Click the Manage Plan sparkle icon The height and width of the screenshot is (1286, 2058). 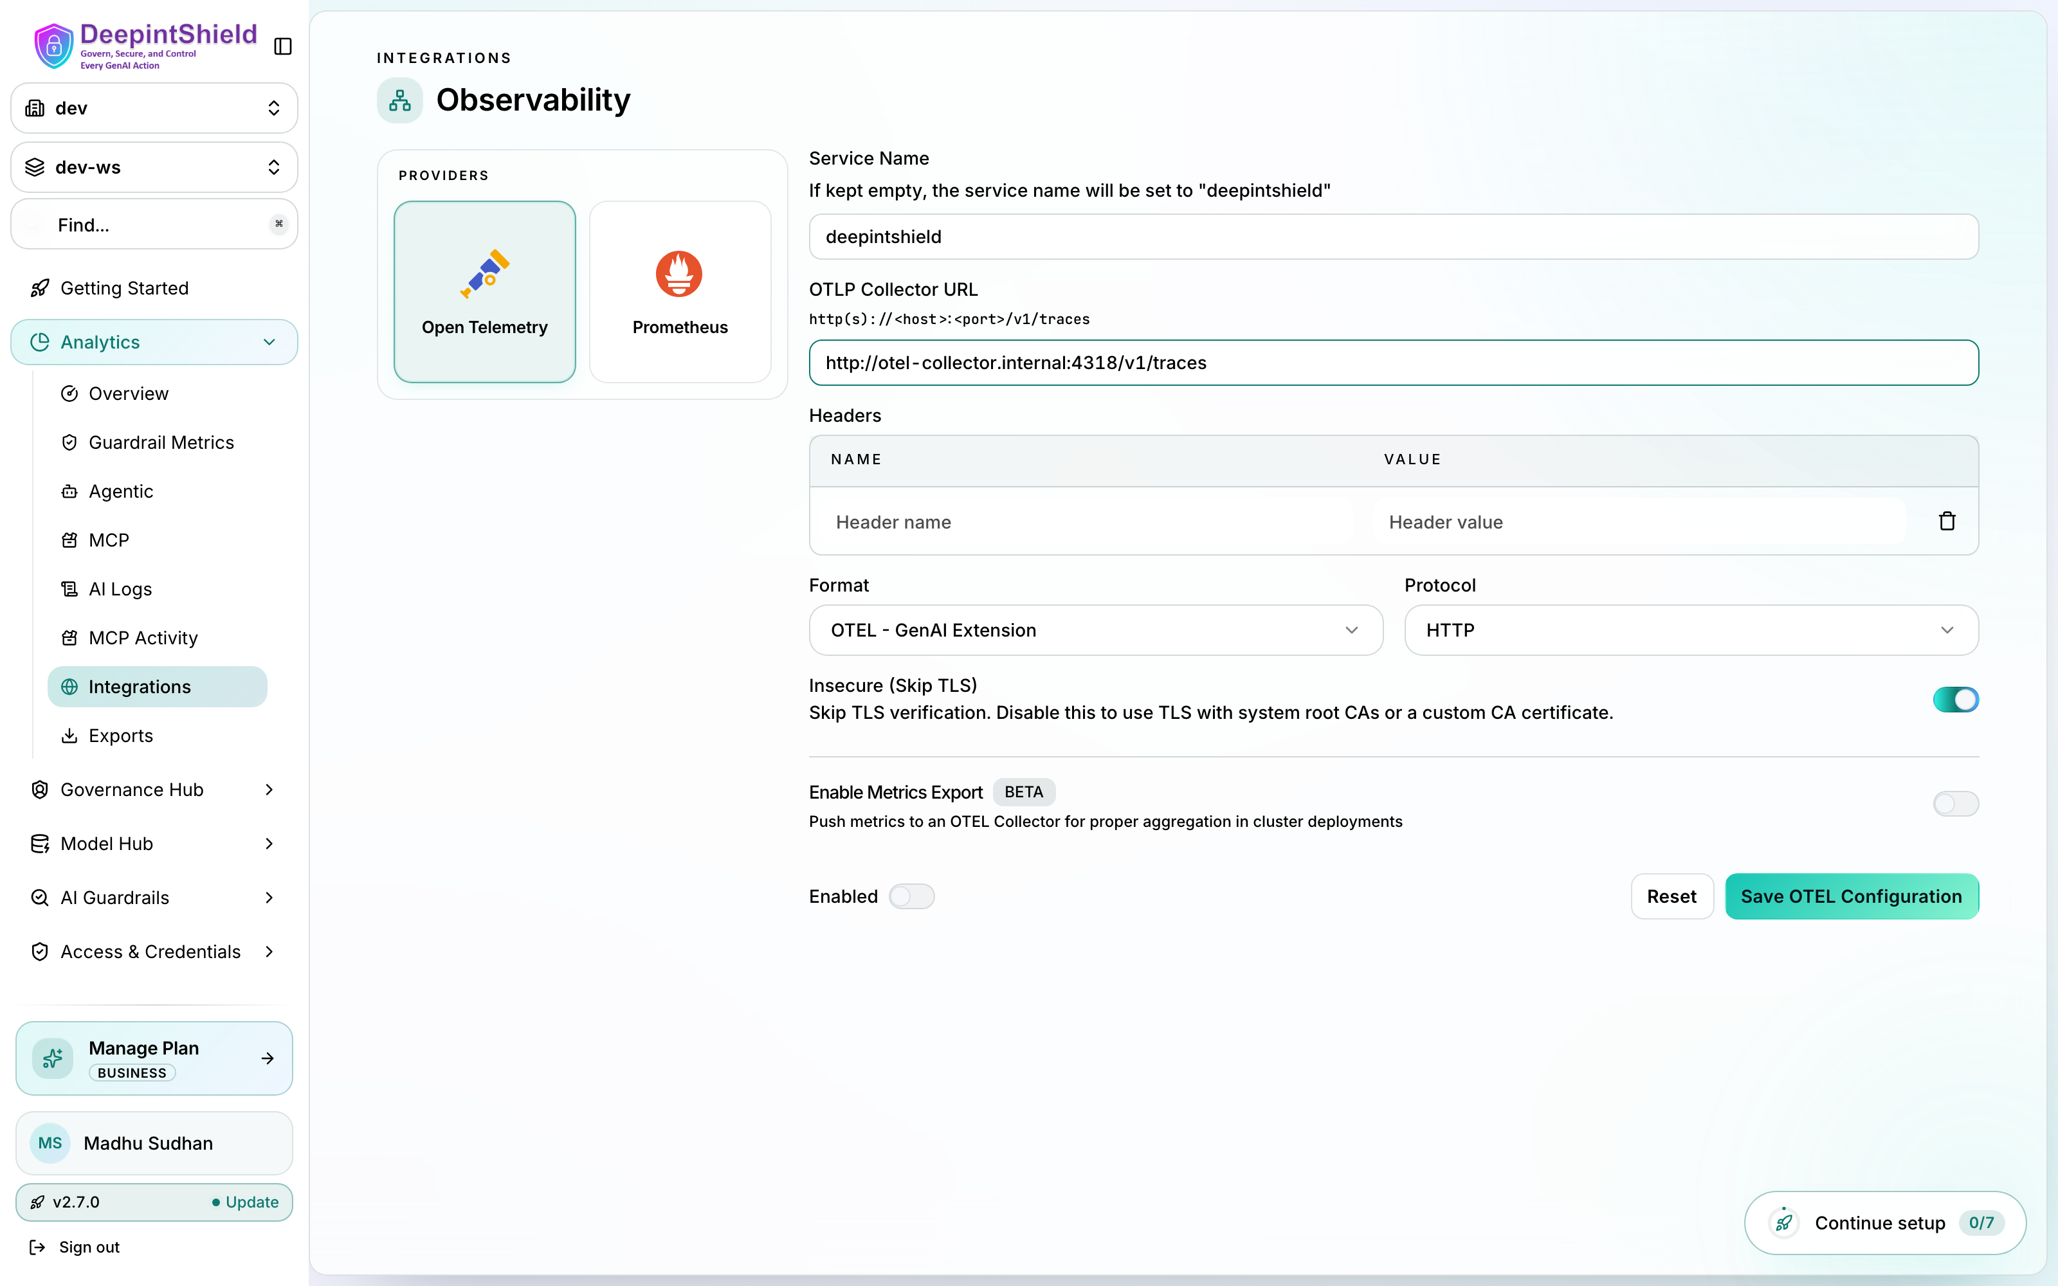point(53,1058)
